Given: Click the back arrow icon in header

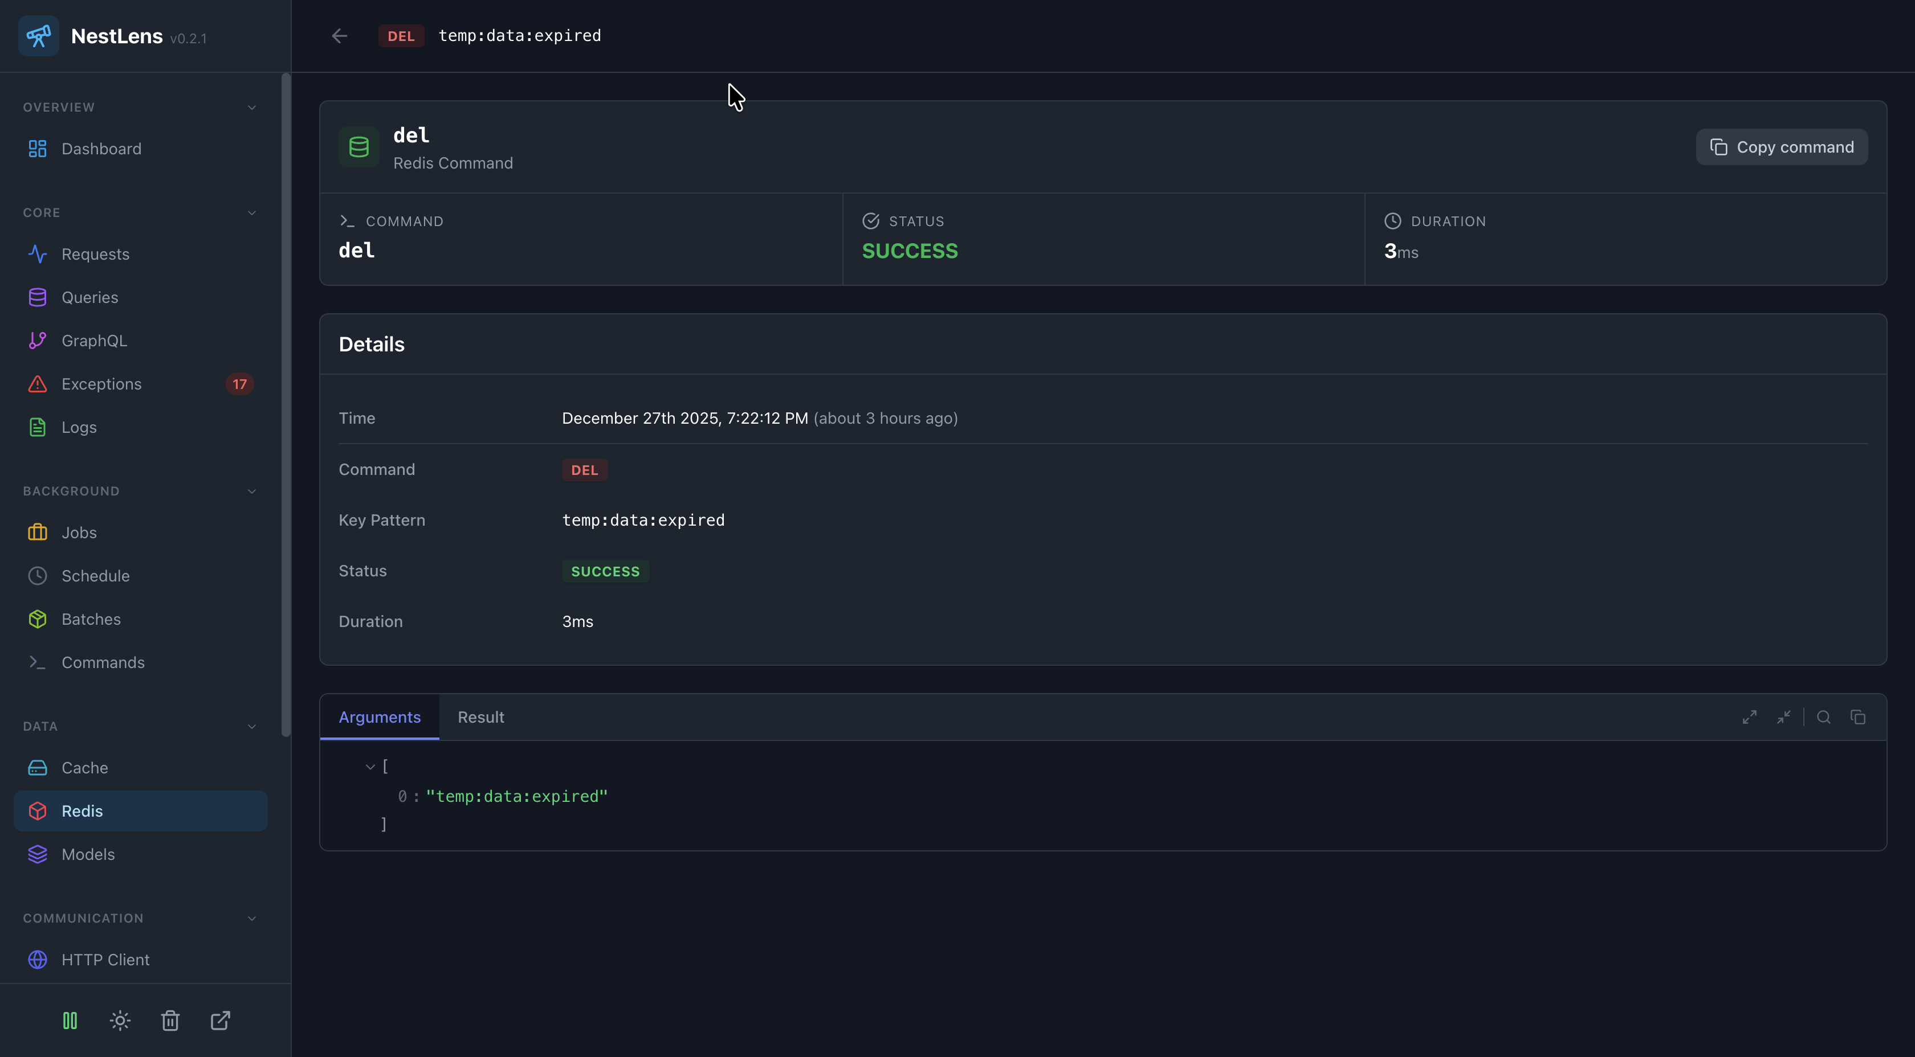Looking at the screenshot, I should tap(339, 36).
